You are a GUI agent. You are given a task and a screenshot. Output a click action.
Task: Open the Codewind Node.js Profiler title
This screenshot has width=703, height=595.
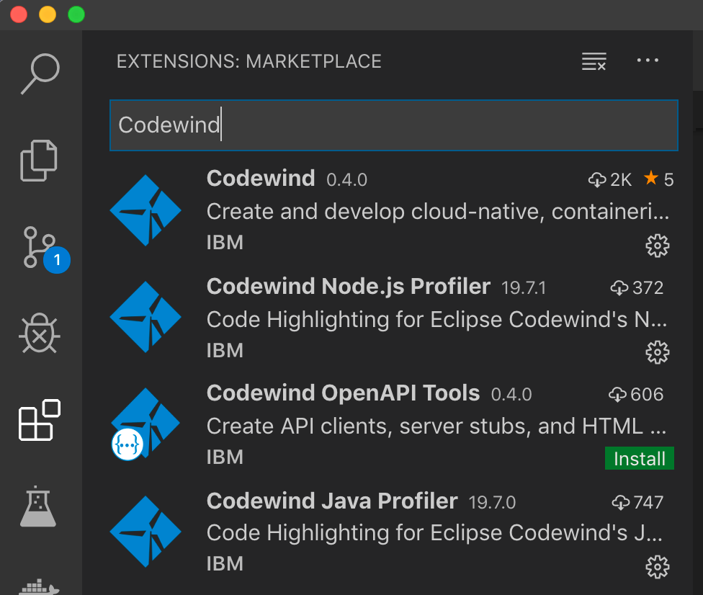349,287
